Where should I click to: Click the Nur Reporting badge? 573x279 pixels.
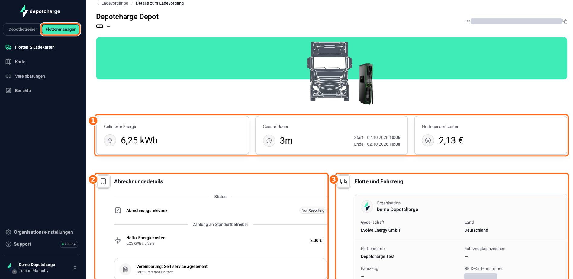pyautogui.click(x=313, y=210)
